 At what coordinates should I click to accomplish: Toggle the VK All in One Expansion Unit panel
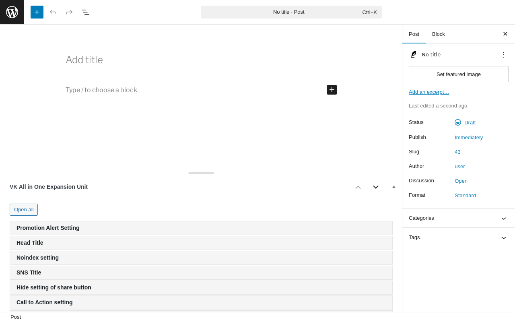(394, 187)
